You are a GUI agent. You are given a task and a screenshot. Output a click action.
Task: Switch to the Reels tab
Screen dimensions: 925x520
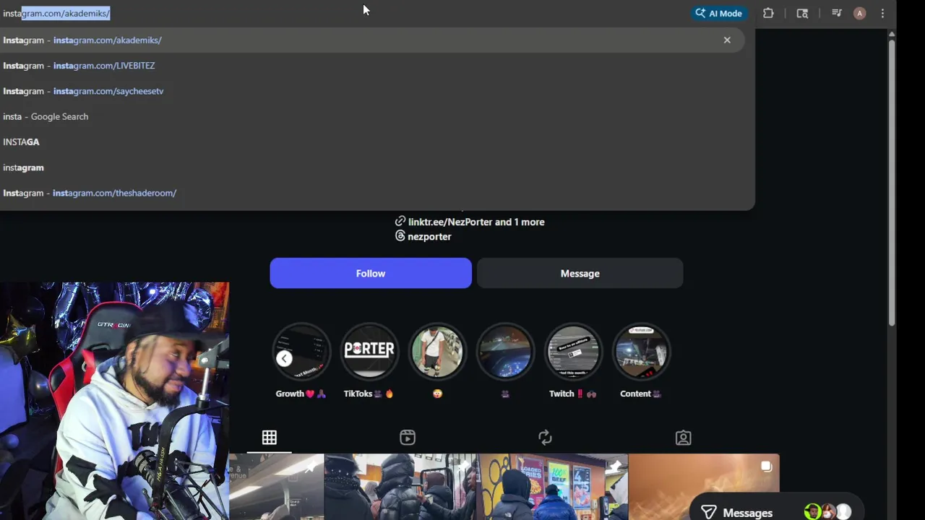[x=408, y=438]
